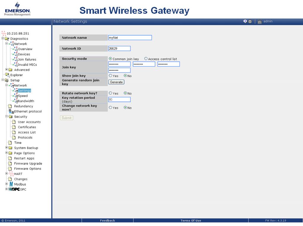Set Change network key now to No
The image size is (303, 226).
[x=125, y=108]
